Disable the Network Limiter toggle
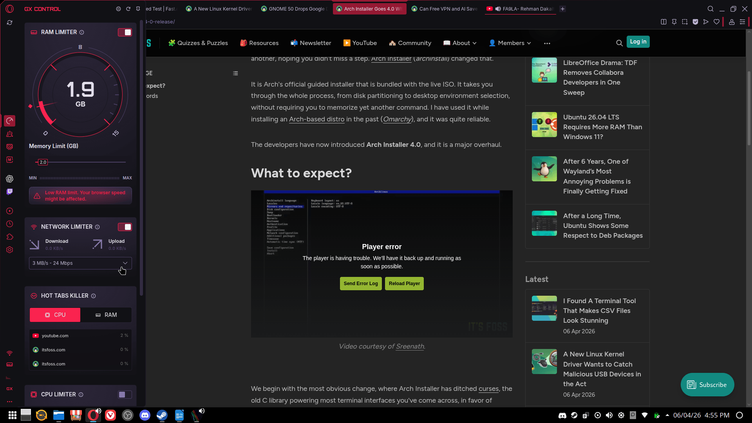The width and height of the screenshot is (752, 423). point(125,227)
